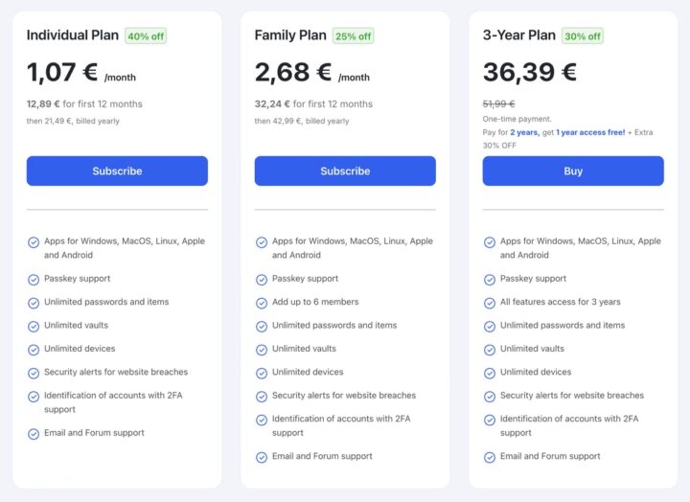Click checkmark beside 3-Year Email and Forum support
The height and width of the screenshot is (502, 690).
tap(490, 457)
